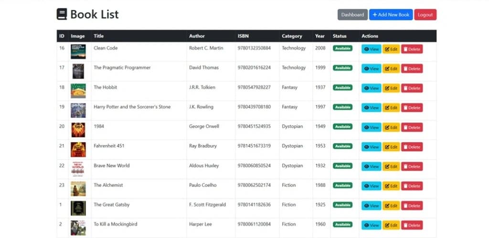
Task: View The Pragmatic Programmer details
Action: pos(371,69)
